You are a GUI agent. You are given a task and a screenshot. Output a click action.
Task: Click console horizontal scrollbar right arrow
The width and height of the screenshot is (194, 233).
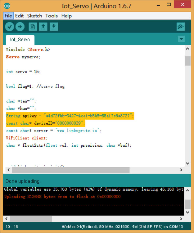tap(181, 219)
